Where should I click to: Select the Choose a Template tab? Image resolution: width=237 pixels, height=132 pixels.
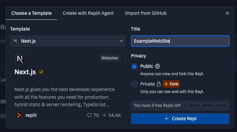pos(32,13)
